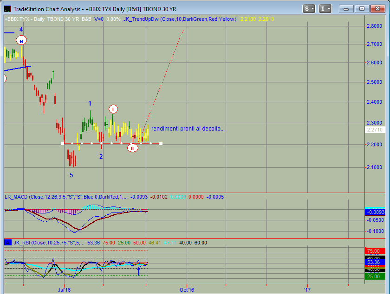This screenshot has height=294, width=390.
Task: Click the Oct'16 date axis label
Action: click(x=187, y=290)
